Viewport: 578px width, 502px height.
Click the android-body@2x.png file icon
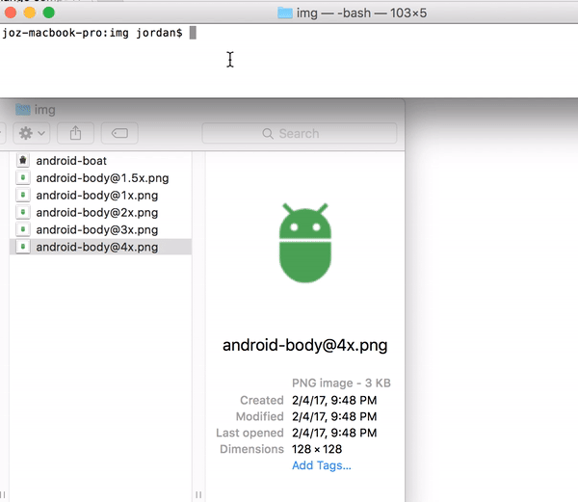23,212
